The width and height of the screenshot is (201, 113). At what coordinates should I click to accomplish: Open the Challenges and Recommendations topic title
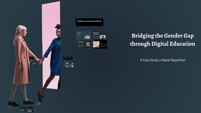[x=89, y=22]
